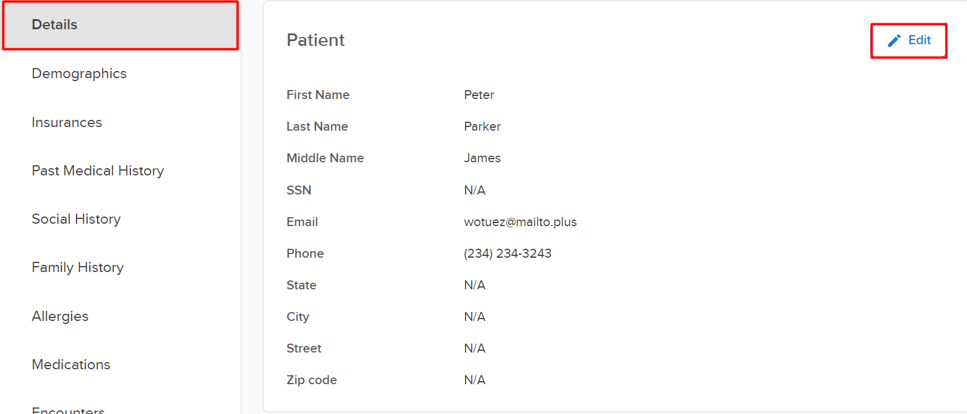The width and height of the screenshot is (967, 414).
Task: Open the Encounters section
Action: click(x=68, y=410)
